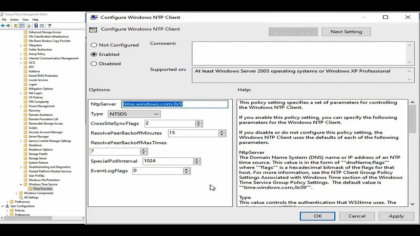Open Help with the question-mark icon
420x236 pixels.
pyautogui.click(x=36, y=26)
